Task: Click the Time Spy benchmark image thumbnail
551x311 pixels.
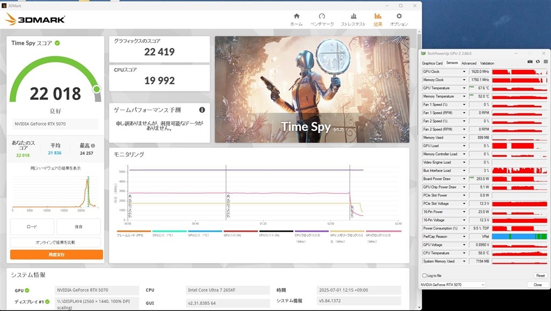Action: (312, 89)
